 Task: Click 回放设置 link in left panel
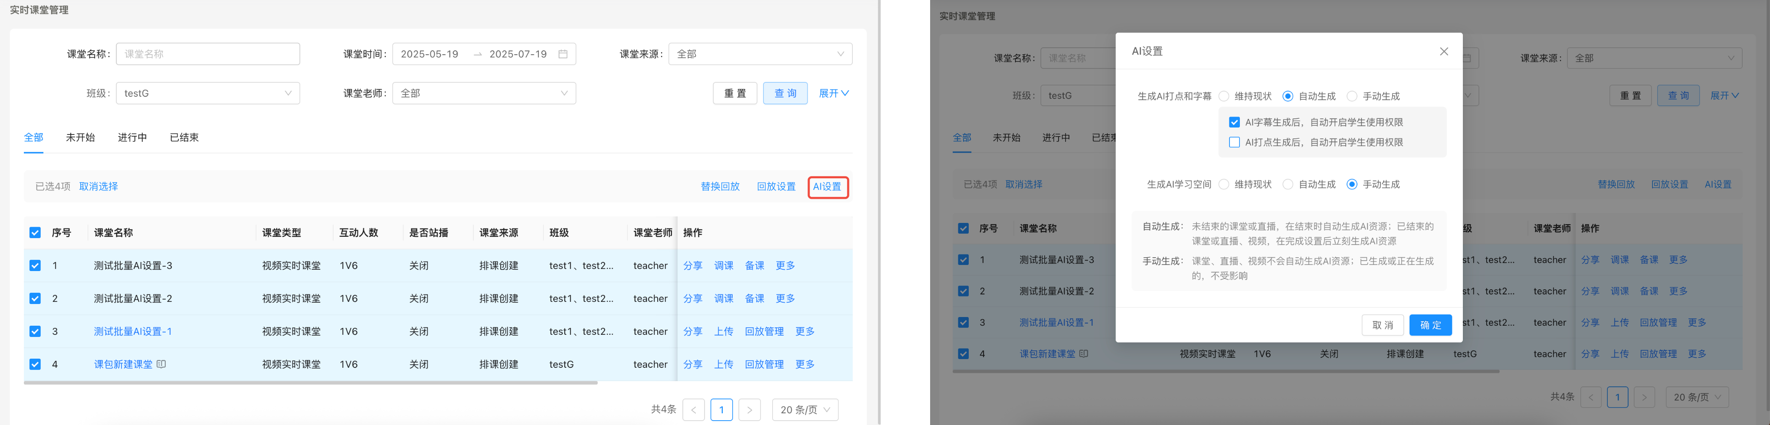tap(777, 187)
